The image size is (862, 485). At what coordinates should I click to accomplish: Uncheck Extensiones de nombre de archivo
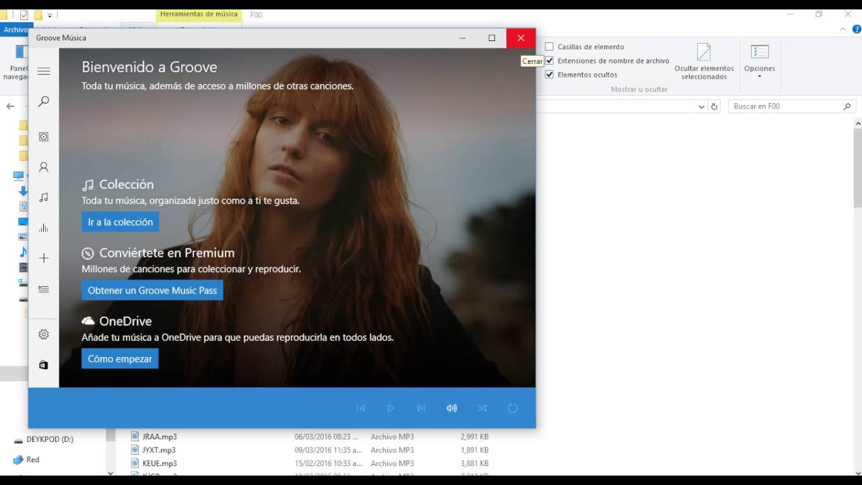pyautogui.click(x=550, y=61)
